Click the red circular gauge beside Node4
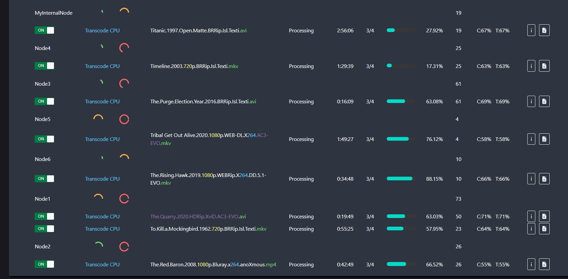568x279 pixels. (124, 48)
